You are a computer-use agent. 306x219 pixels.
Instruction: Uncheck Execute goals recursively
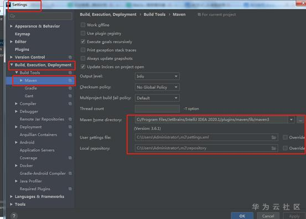[x=83, y=41]
